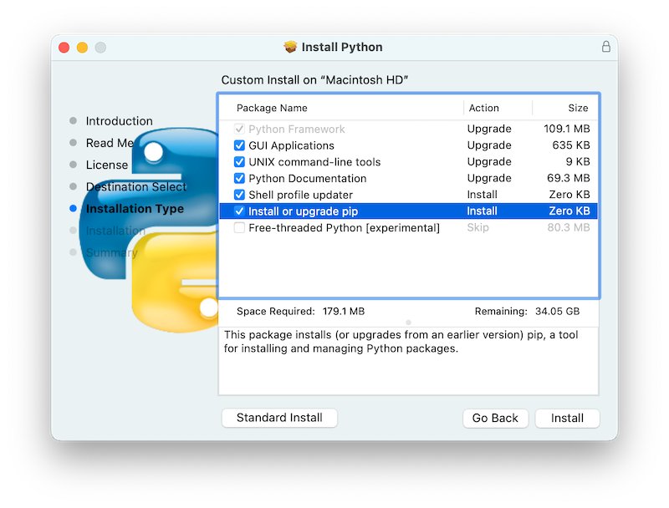The width and height of the screenshot is (669, 508).
Task: Select the Python Documentation row label
Action: (x=307, y=178)
